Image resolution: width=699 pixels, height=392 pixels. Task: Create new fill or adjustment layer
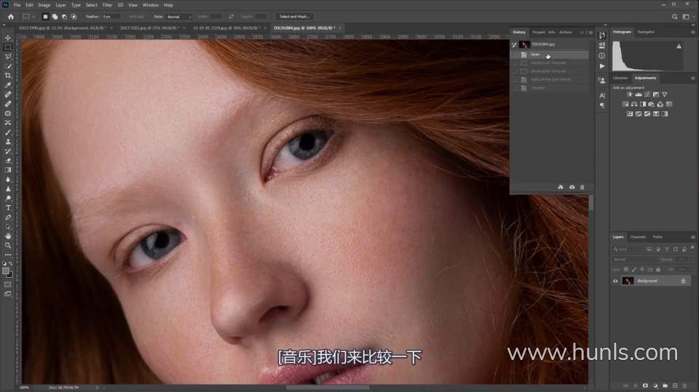click(655, 385)
